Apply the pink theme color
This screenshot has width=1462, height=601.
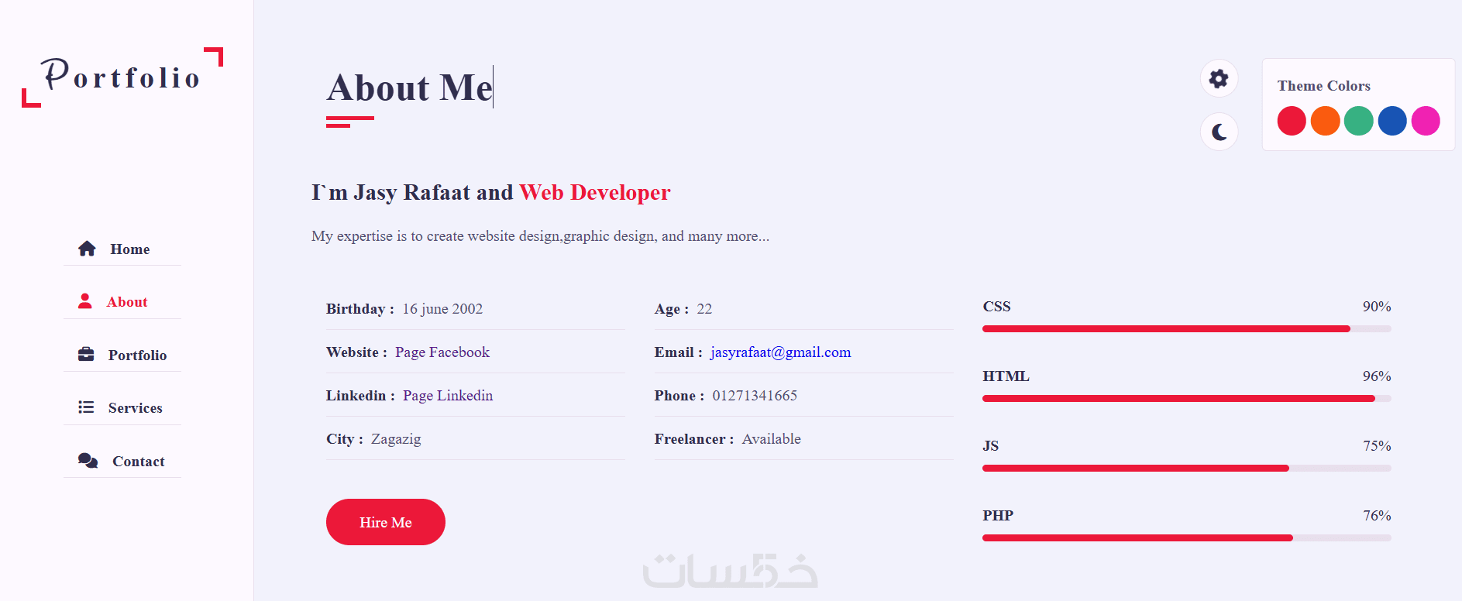(1426, 121)
